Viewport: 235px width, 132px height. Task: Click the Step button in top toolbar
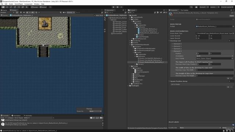(x=122, y=7)
